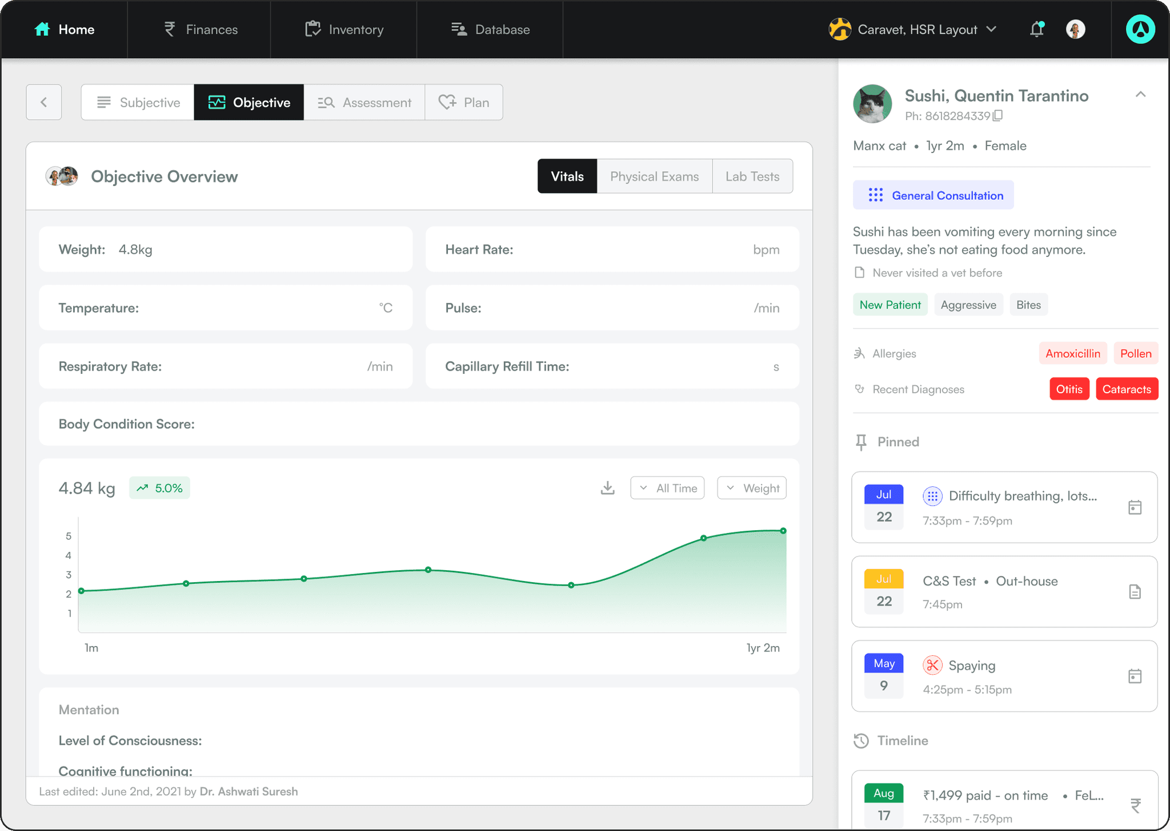Collapse the patient details panel
The height and width of the screenshot is (831, 1170).
coord(1140,95)
